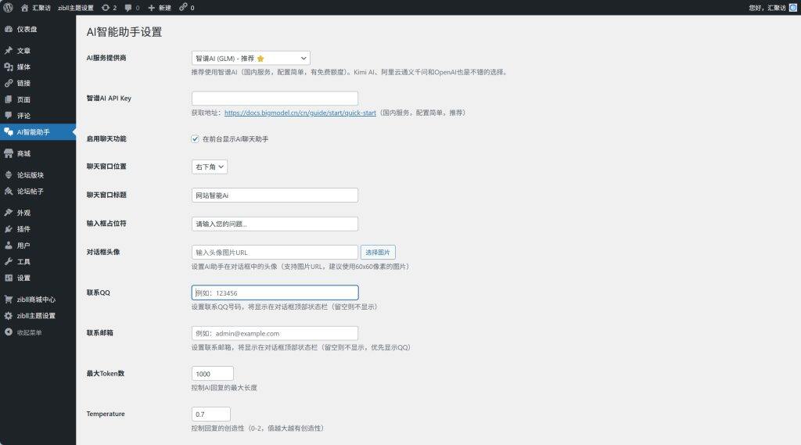Open the zibll主题设置 gear icon in sidebar

coord(9,316)
